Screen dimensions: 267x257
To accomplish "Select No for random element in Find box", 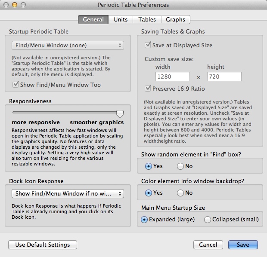I will point(180,166).
